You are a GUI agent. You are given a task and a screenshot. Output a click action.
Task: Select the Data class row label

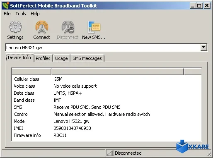(24, 93)
